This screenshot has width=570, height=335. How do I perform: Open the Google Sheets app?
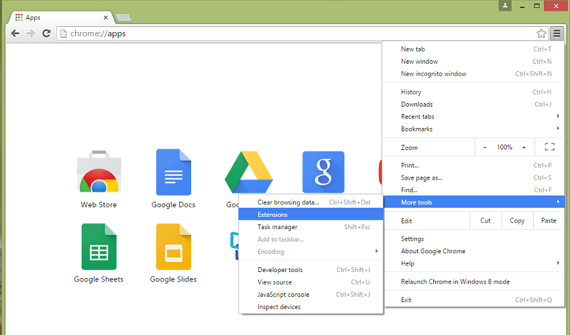99,254
